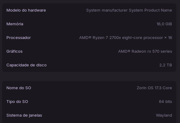Image resolution: width=180 pixels, height=123 pixels.
Task: Select the 16,0 GiB memory value
Action: click(x=164, y=24)
